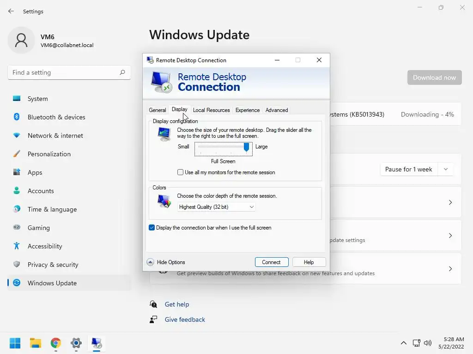Open Help in Remote Desktop dialog

(x=309, y=262)
